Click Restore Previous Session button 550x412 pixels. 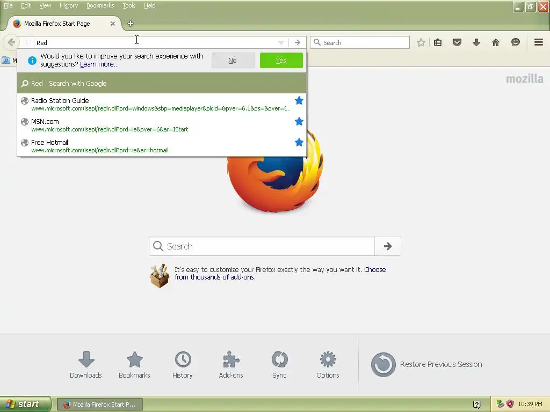tap(426, 364)
